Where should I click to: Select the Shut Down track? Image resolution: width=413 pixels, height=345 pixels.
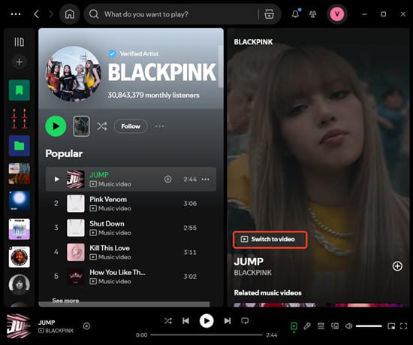131,228
